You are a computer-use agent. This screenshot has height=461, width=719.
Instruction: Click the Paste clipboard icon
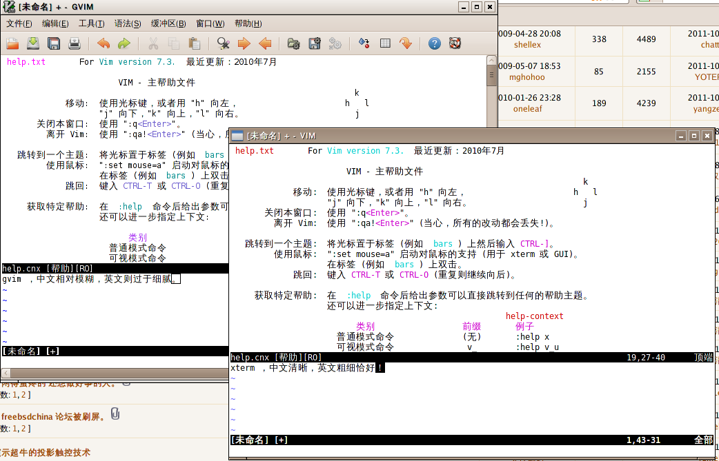(x=195, y=43)
